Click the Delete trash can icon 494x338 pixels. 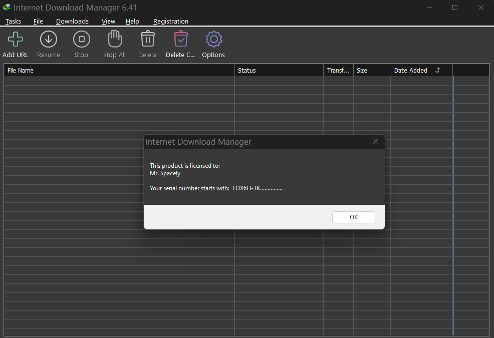pos(147,39)
